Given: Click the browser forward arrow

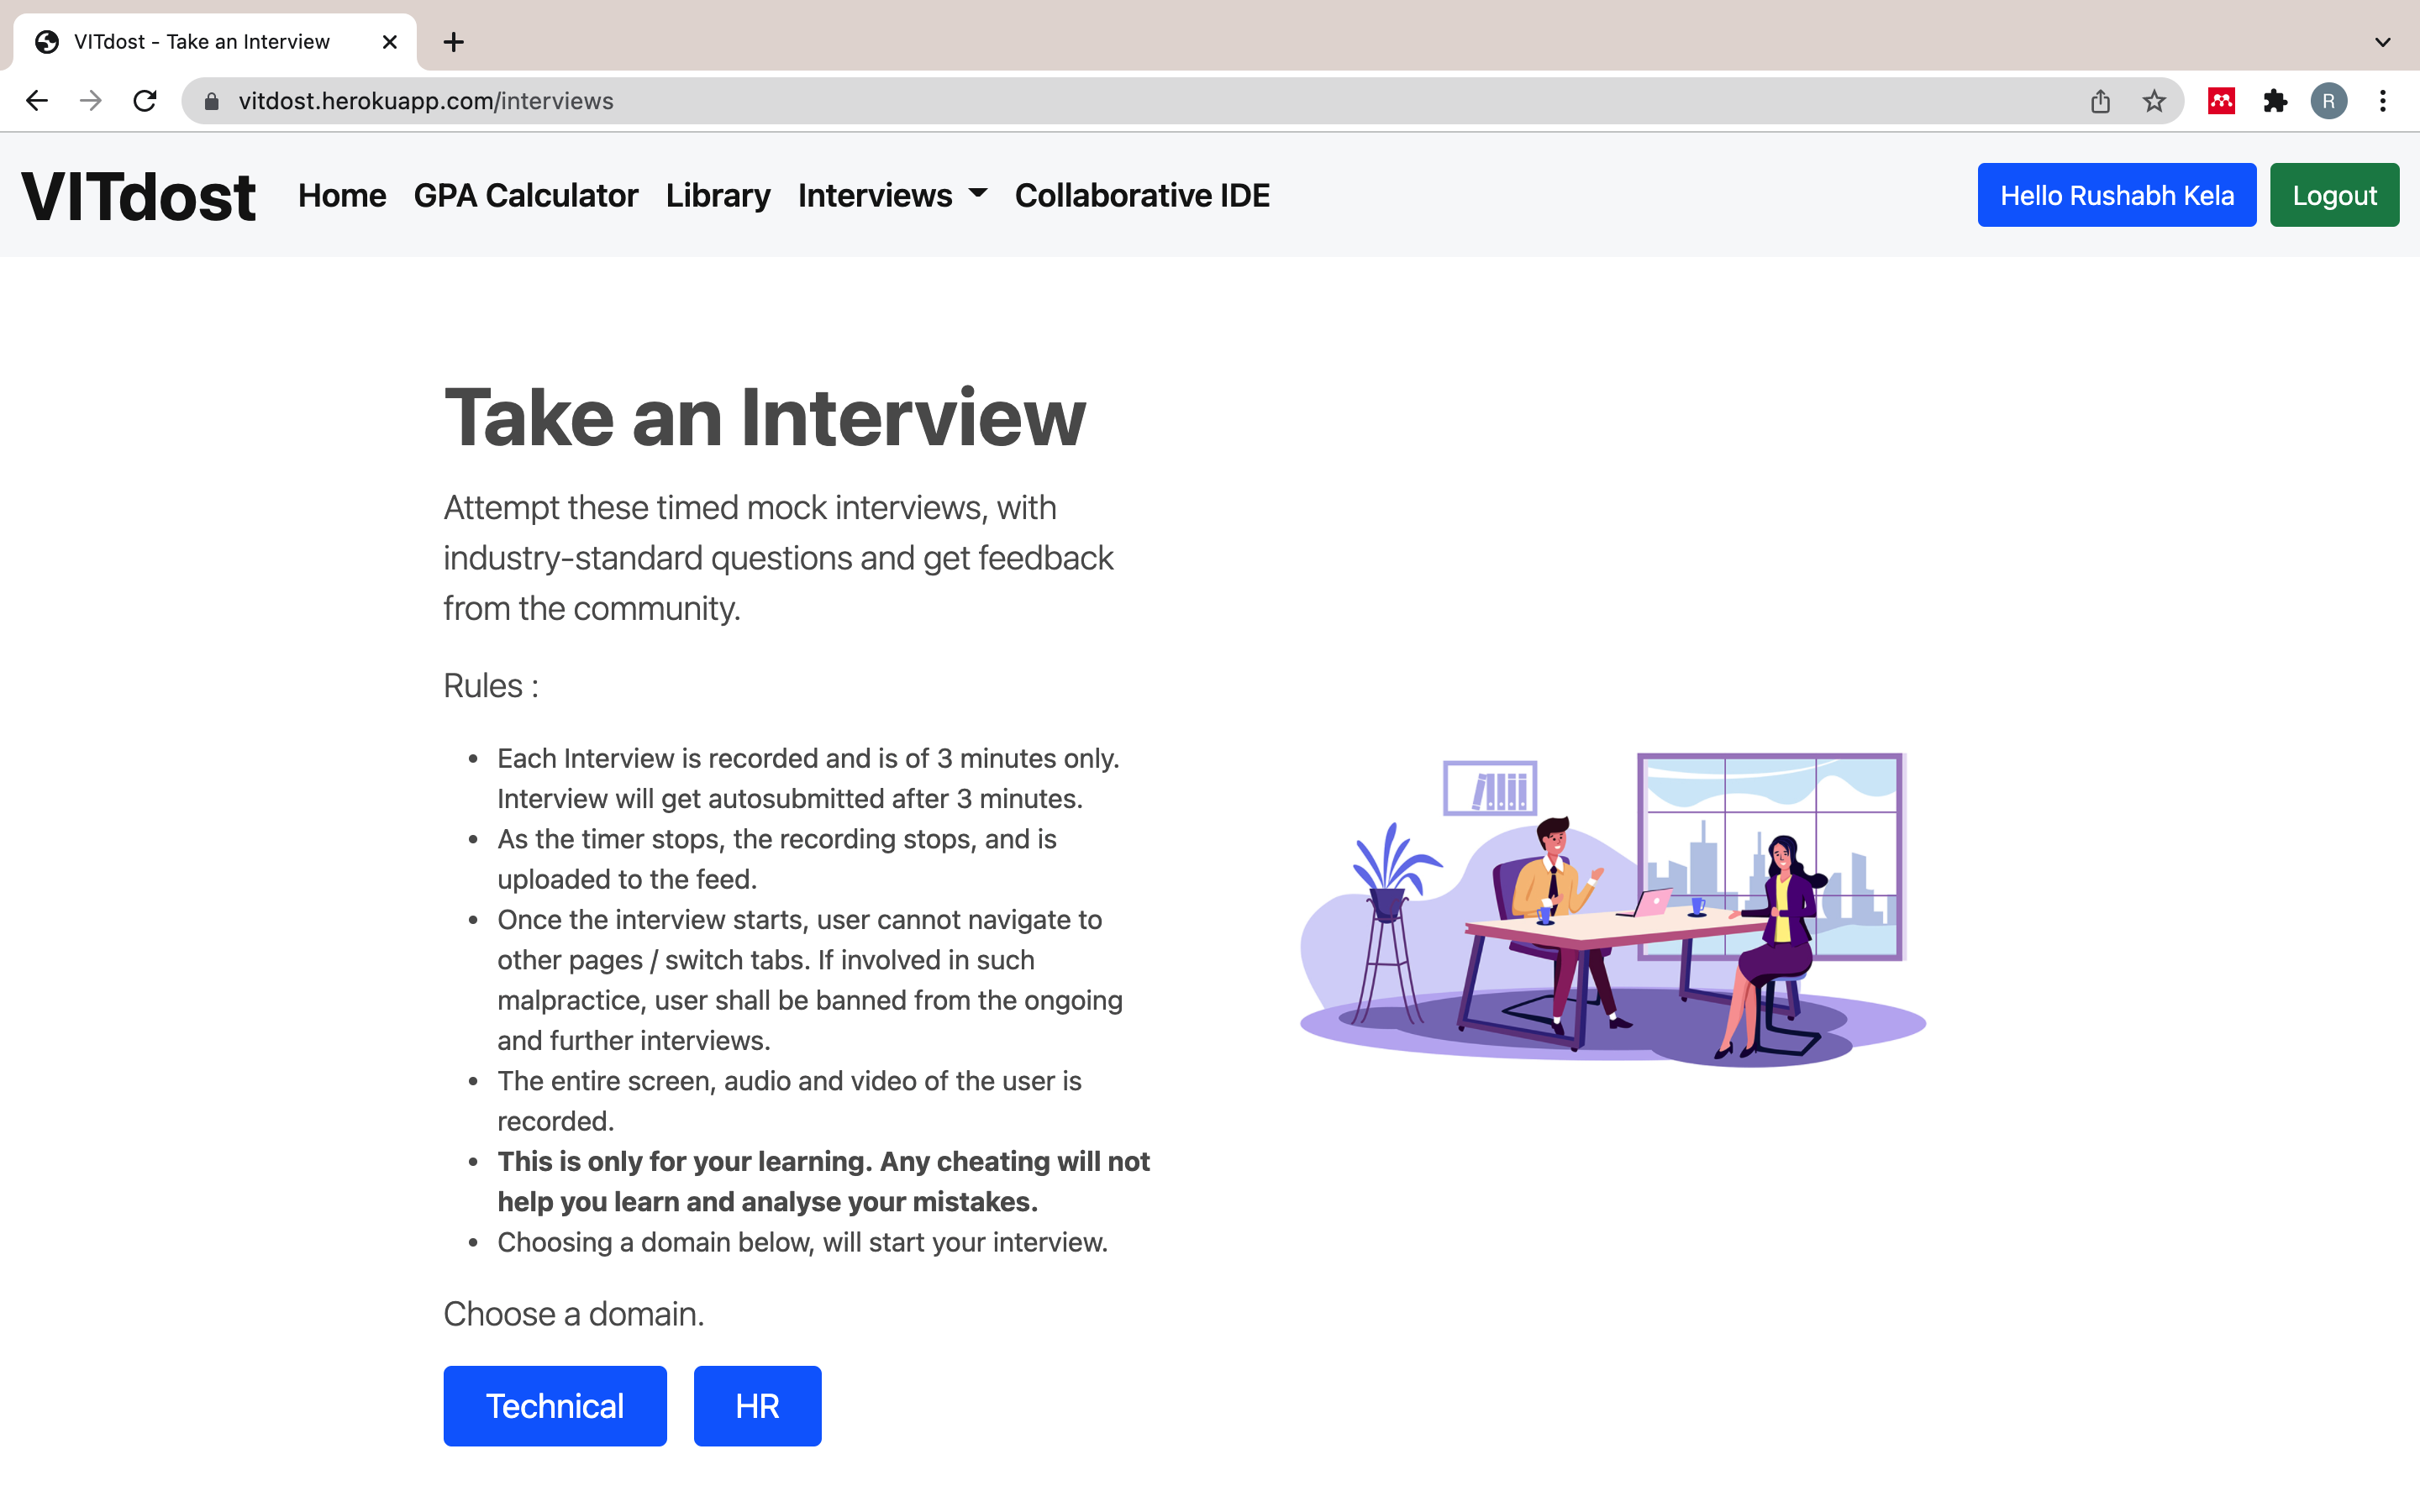Looking at the screenshot, I should click(91, 101).
